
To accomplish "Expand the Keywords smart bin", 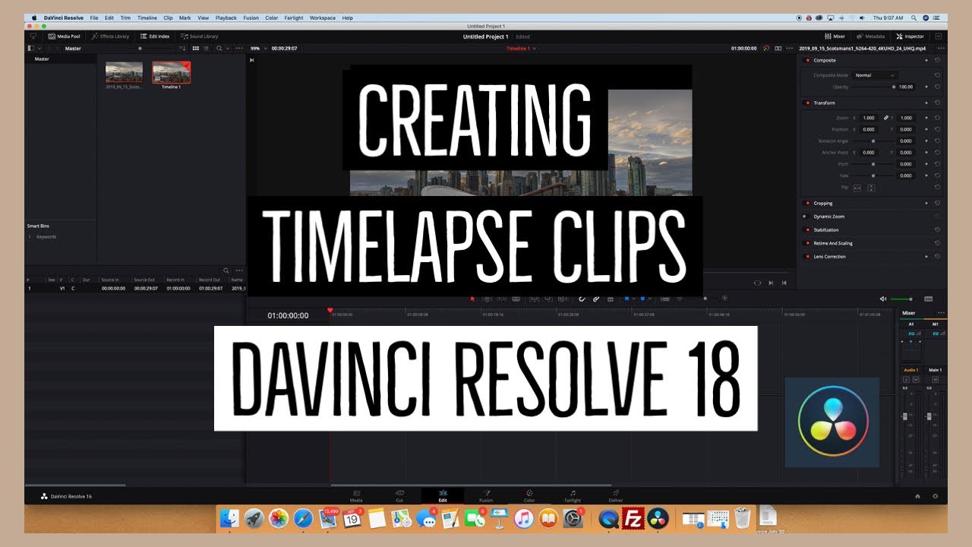I will pos(30,237).
